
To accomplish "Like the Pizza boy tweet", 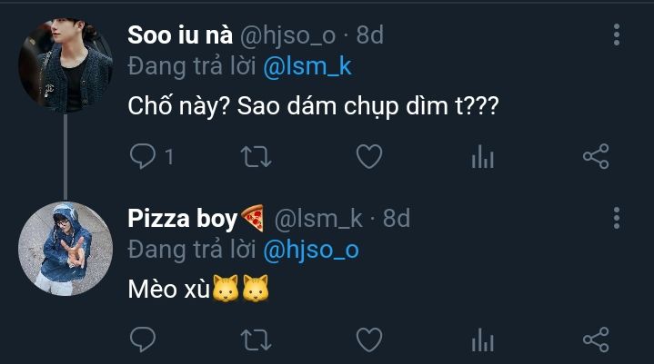I will click(x=367, y=340).
